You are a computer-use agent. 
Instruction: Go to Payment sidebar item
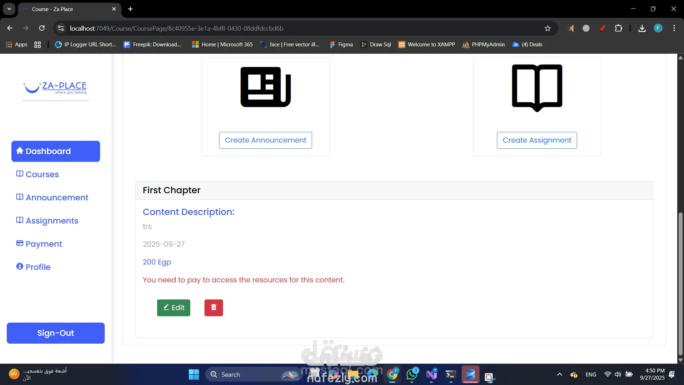(43, 244)
